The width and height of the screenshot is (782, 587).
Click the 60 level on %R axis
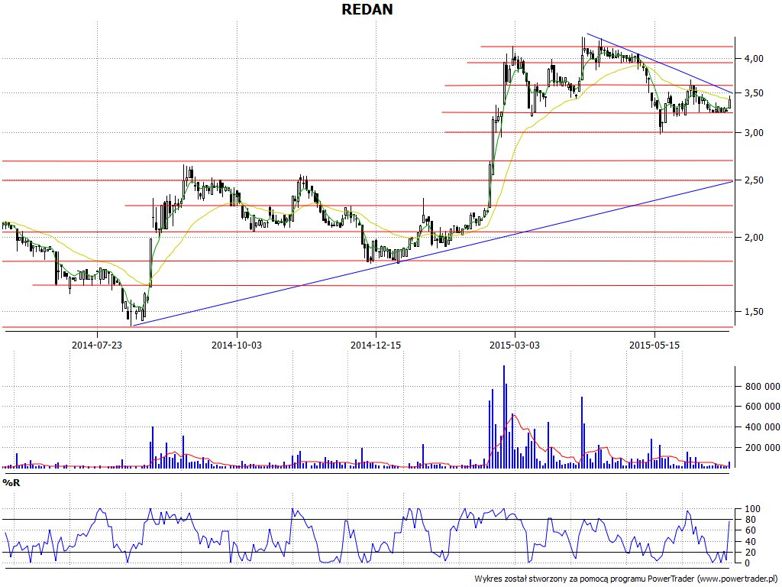click(750, 530)
